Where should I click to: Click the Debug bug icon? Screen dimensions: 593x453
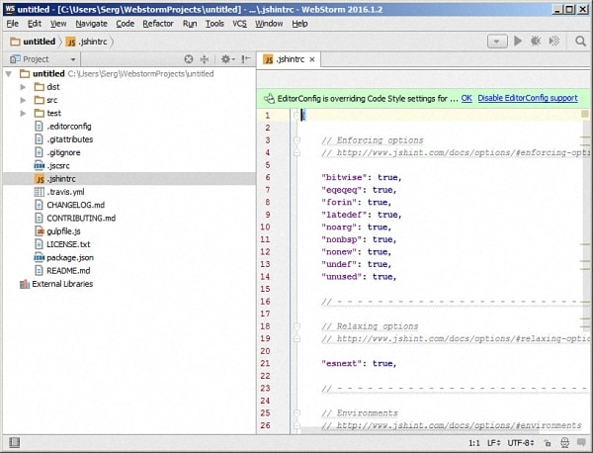point(536,42)
